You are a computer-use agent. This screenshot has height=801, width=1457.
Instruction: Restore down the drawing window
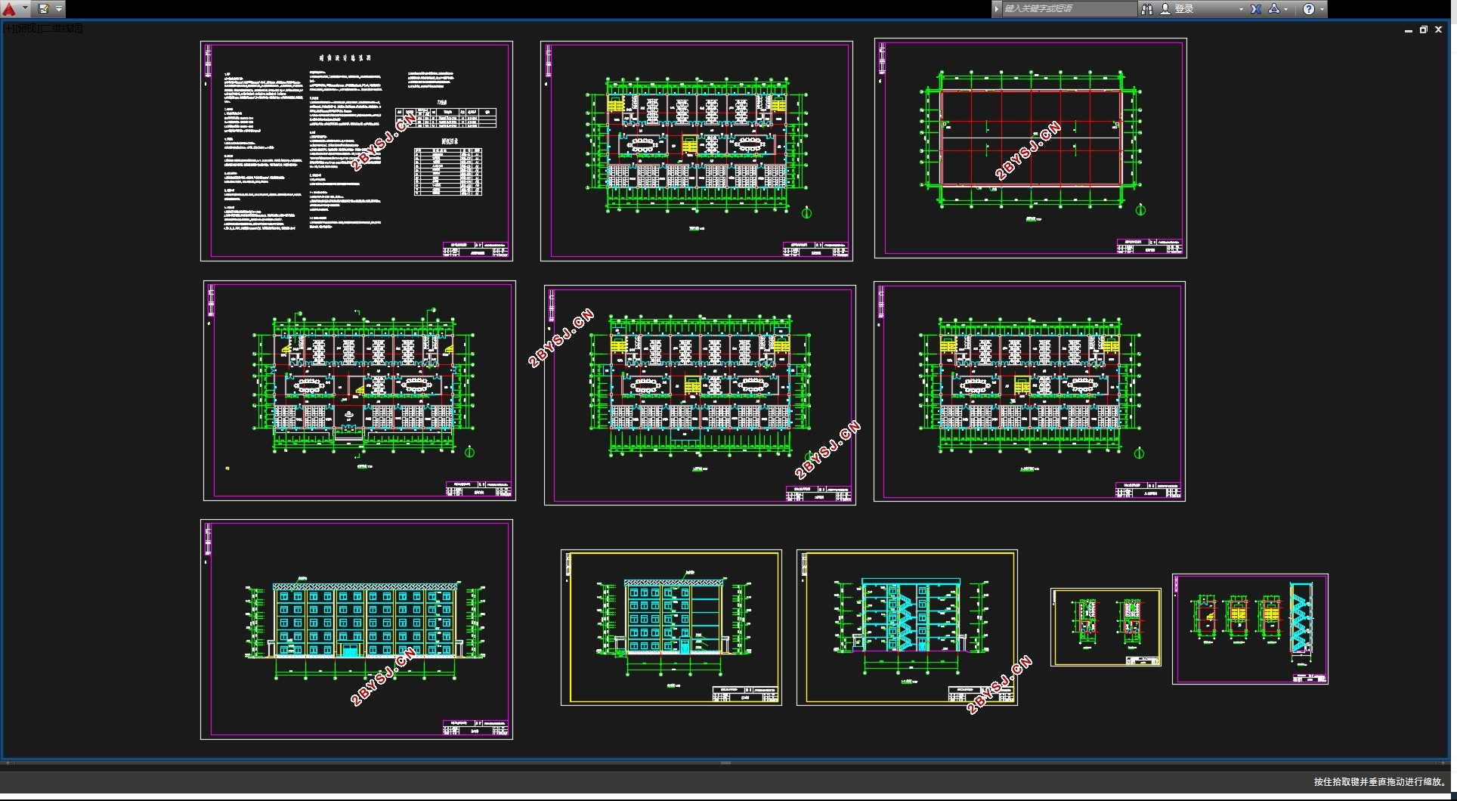pyautogui.click(x=1424, y=29)
